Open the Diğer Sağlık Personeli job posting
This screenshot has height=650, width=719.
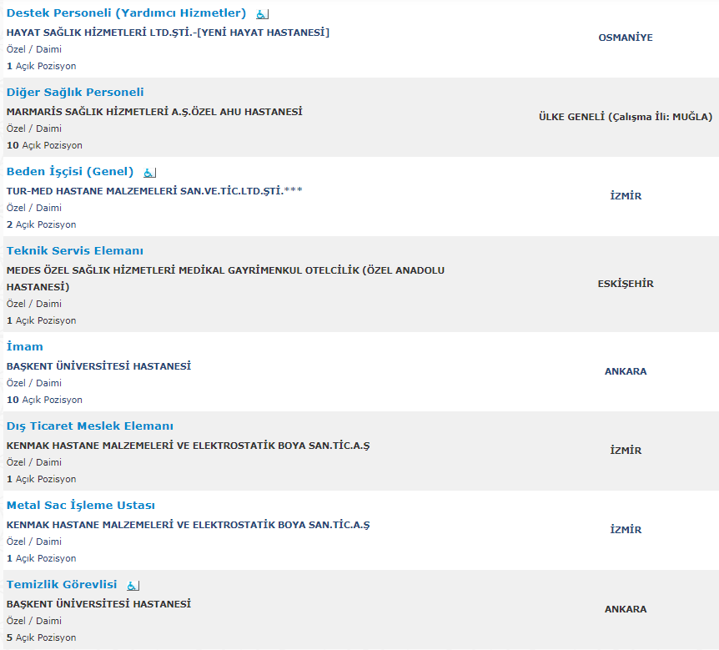coord(75,93)
